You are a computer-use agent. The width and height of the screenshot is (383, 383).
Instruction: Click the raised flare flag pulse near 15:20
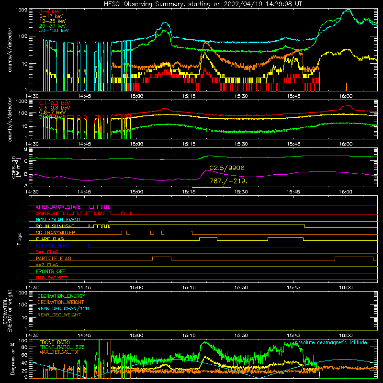(x=208, y=239)
